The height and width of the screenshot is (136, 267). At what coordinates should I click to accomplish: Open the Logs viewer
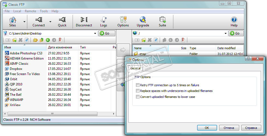tap(103, 22)
